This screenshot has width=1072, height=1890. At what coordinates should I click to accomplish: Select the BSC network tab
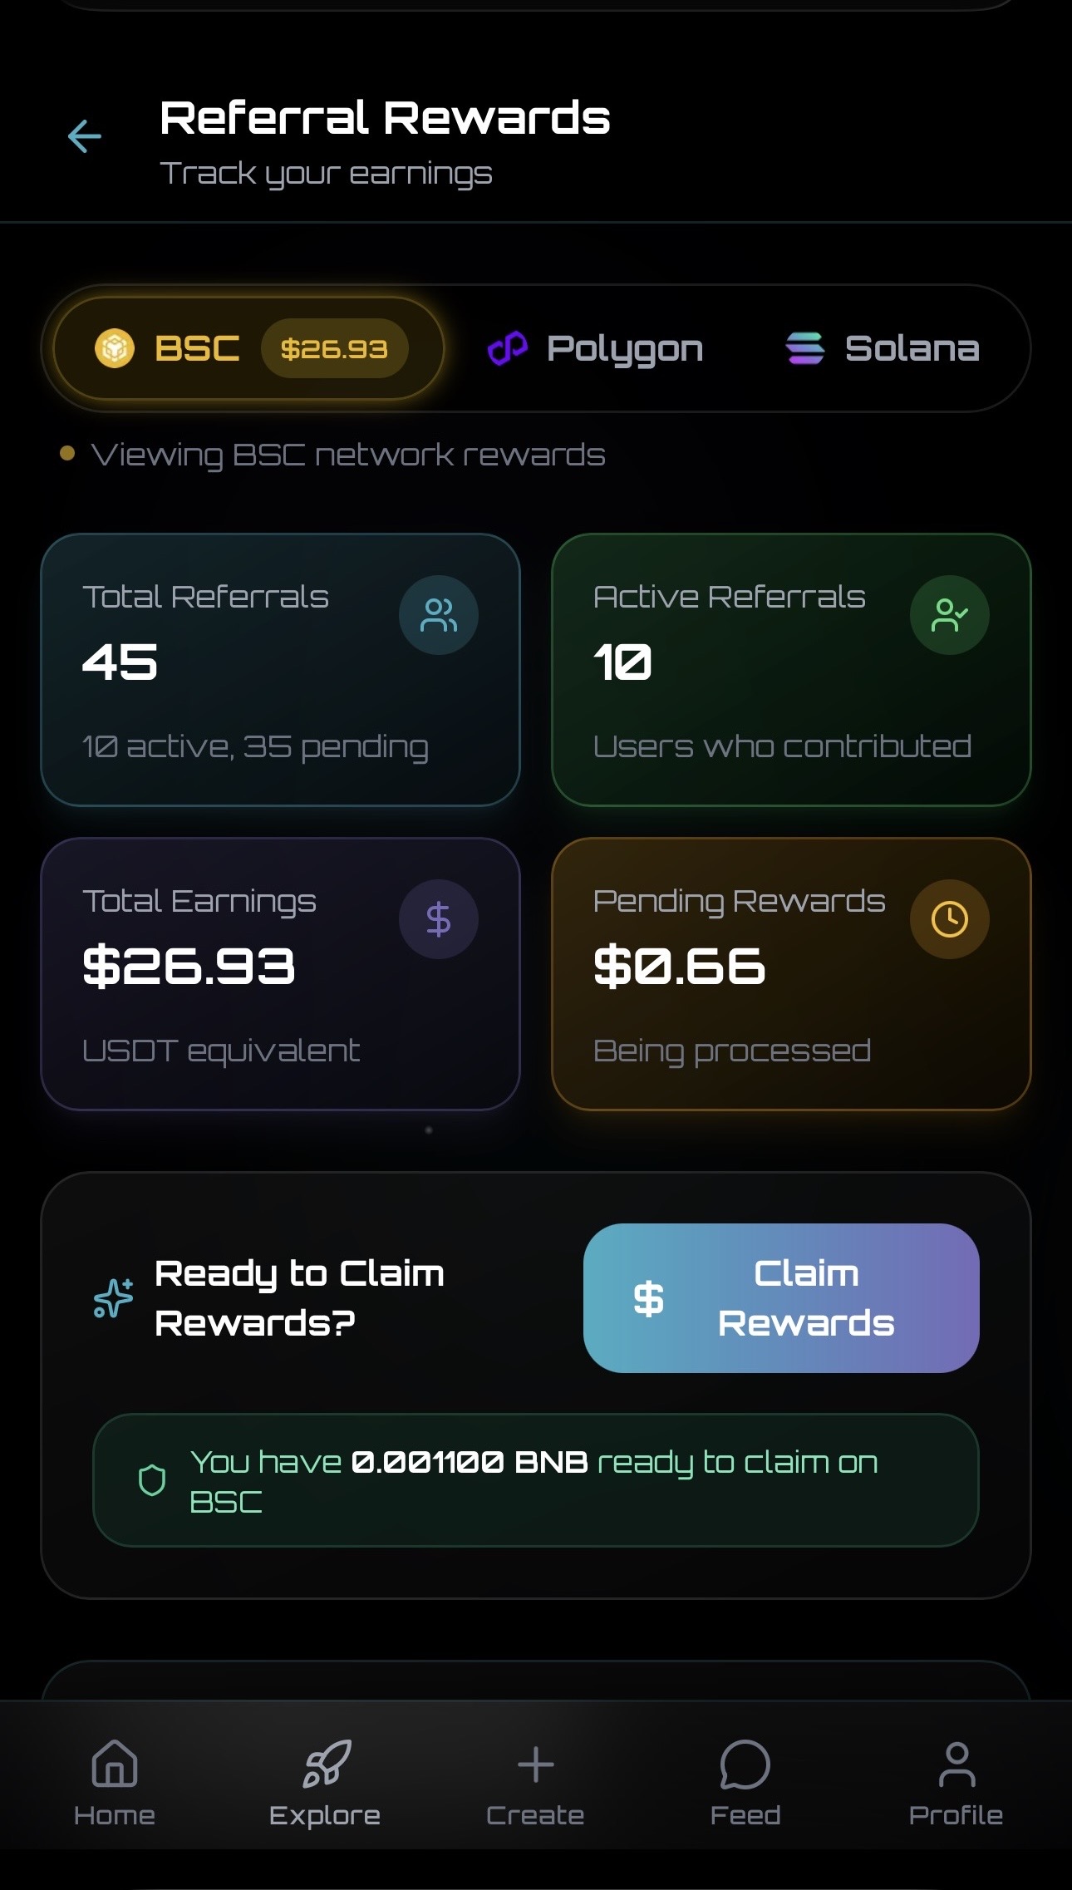(198, 348)
